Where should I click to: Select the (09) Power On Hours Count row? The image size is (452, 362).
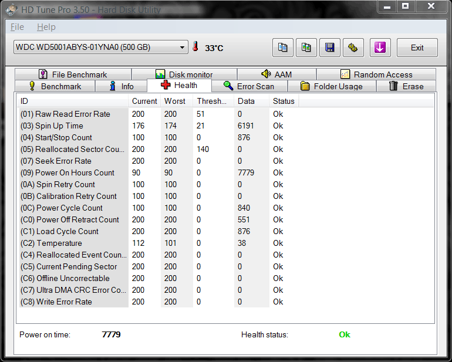coord(159,172)
